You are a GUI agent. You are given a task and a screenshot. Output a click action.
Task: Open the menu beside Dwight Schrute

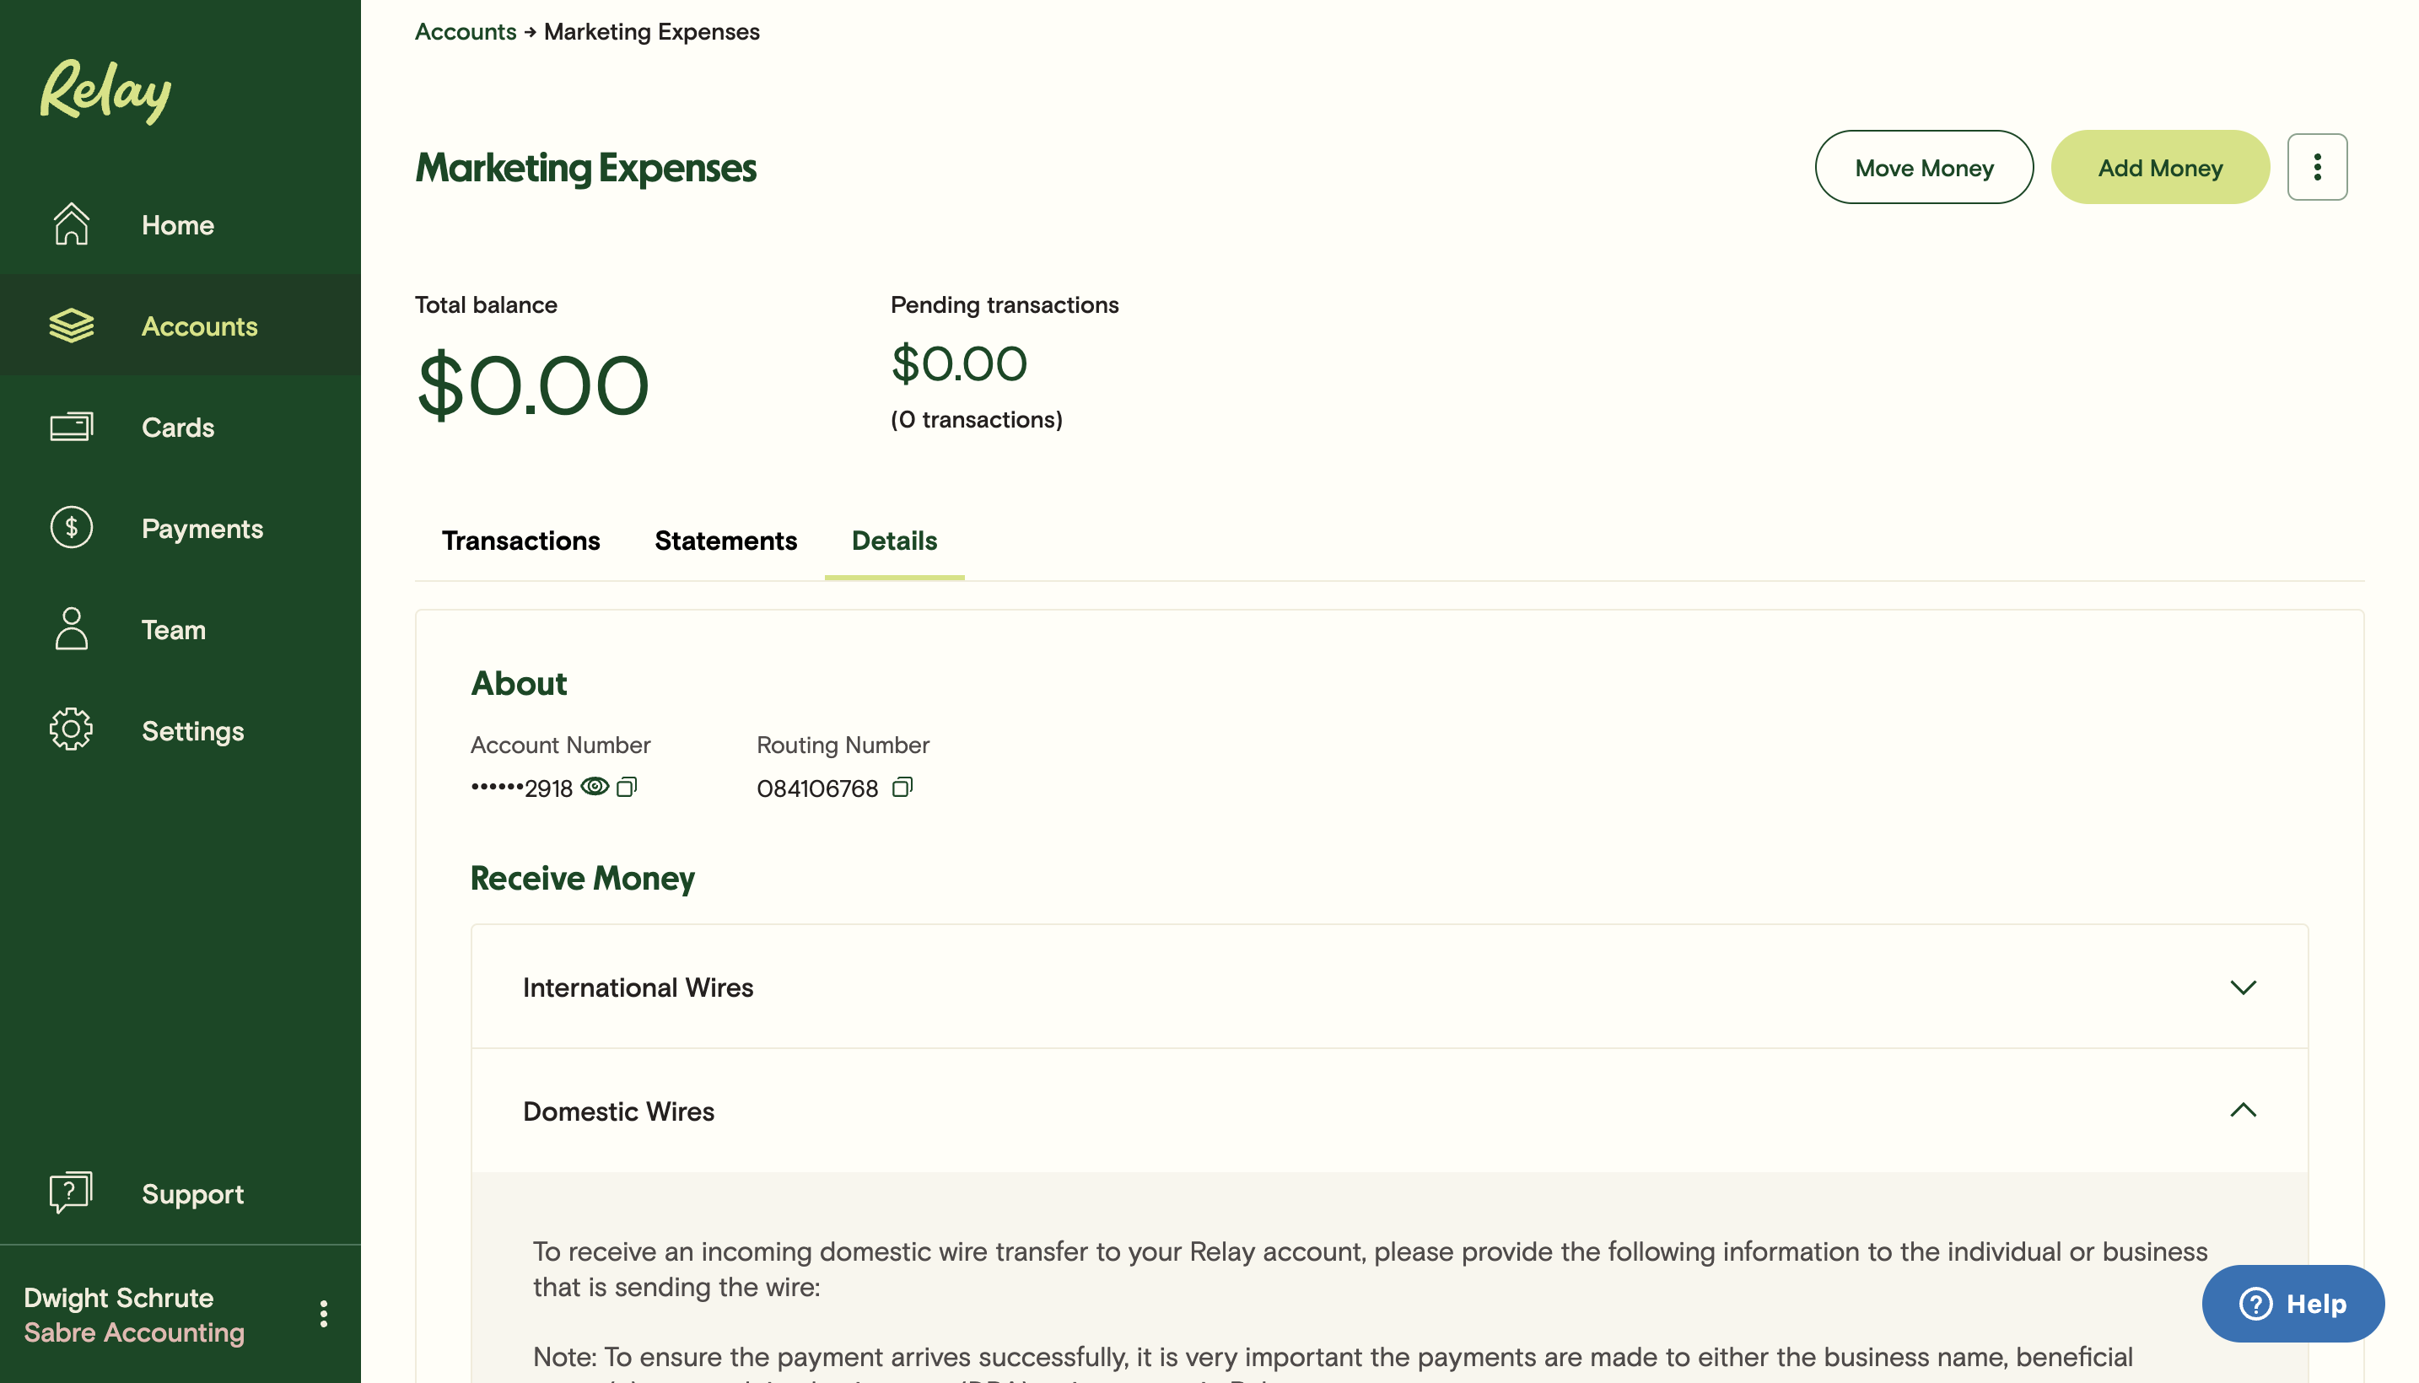(x=323, y=1314)
